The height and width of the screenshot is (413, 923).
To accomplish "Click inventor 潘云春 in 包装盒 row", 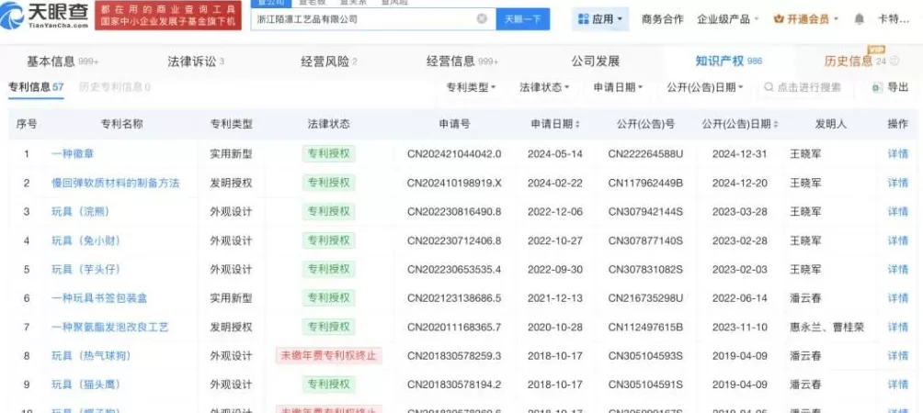I will pyautogui.click(x=805, y=298).
